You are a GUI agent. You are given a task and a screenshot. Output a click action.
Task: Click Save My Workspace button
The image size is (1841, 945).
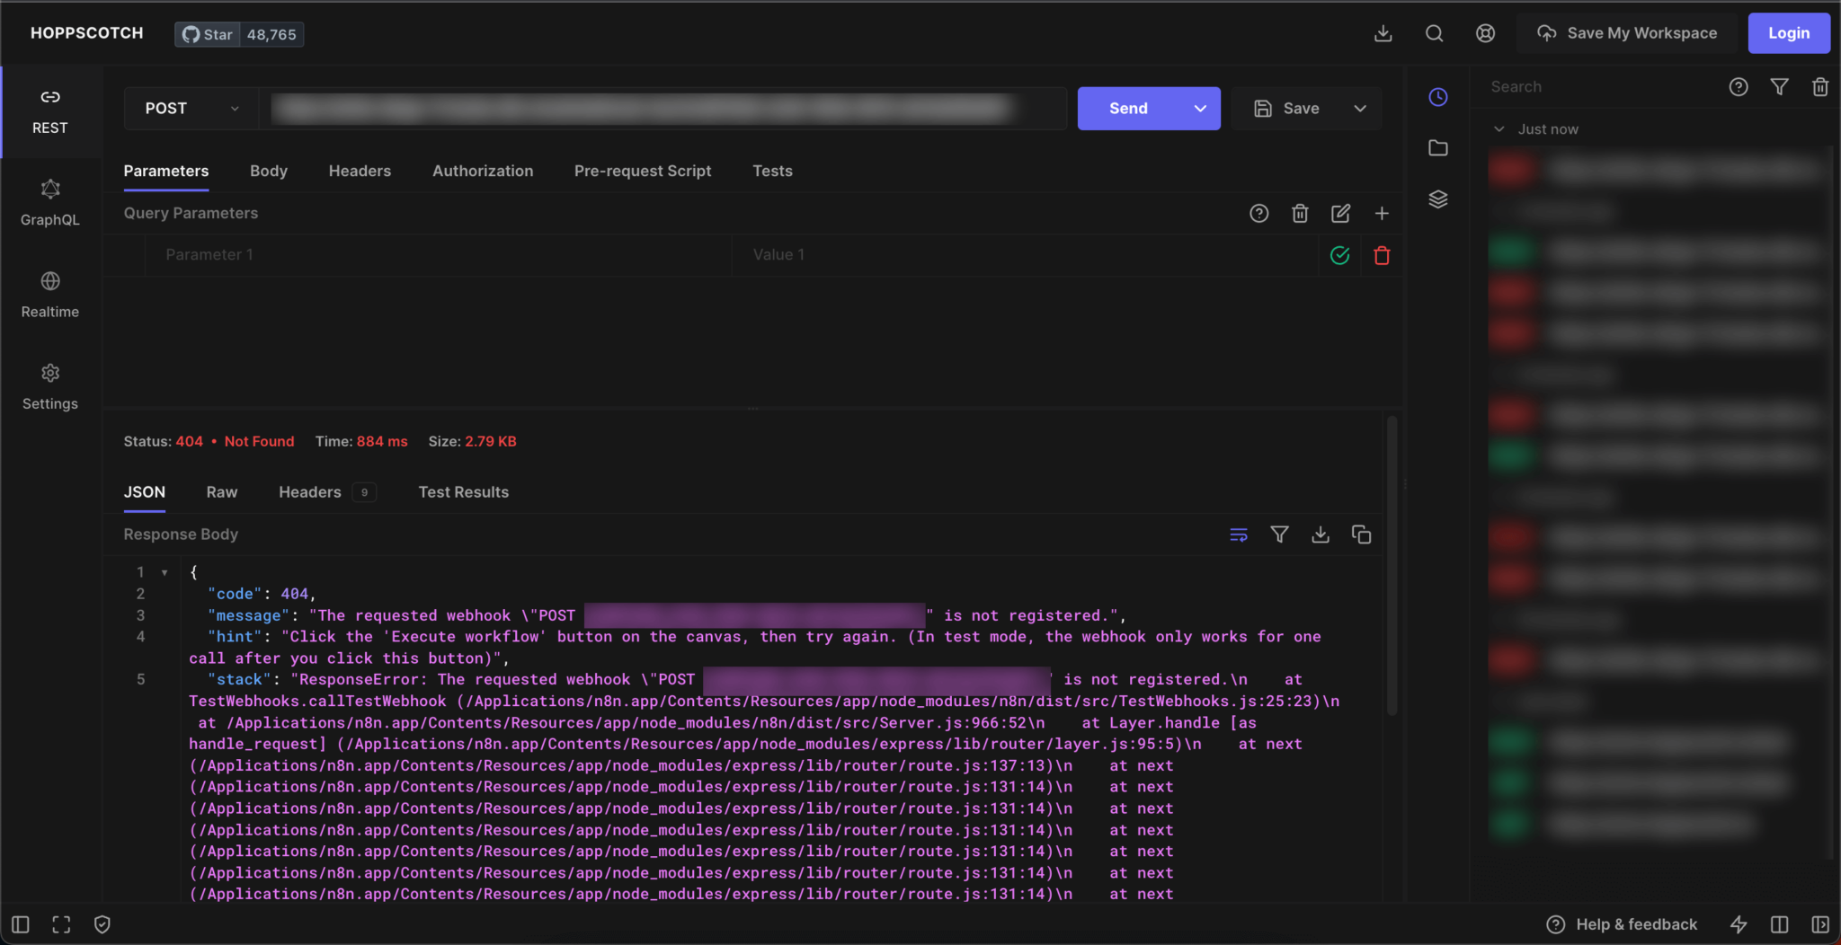pos(1628,33)
